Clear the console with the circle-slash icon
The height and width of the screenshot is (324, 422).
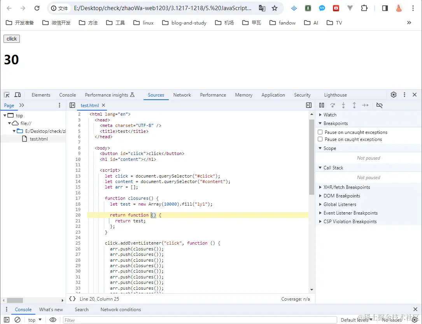[x=18, y=320]
